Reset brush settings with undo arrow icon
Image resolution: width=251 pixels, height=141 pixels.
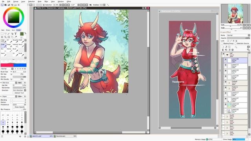pyautogui.click(x=20, y=137)
